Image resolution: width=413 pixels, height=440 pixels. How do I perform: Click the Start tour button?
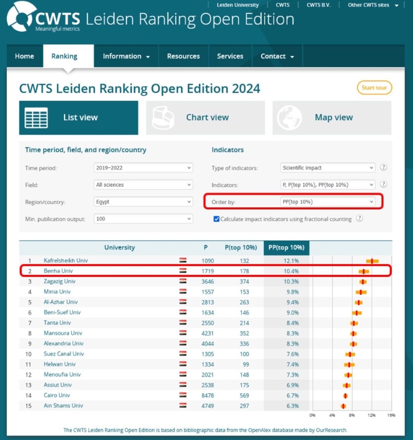click(x=374, y=88)
